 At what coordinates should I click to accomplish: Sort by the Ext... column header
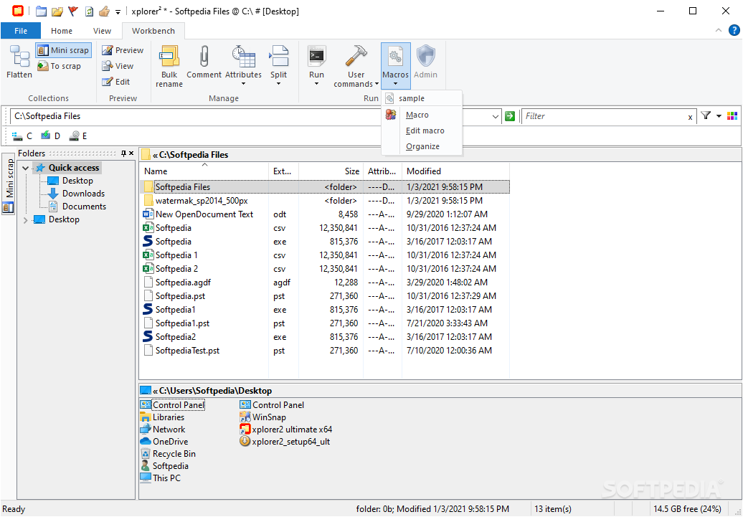283,171
